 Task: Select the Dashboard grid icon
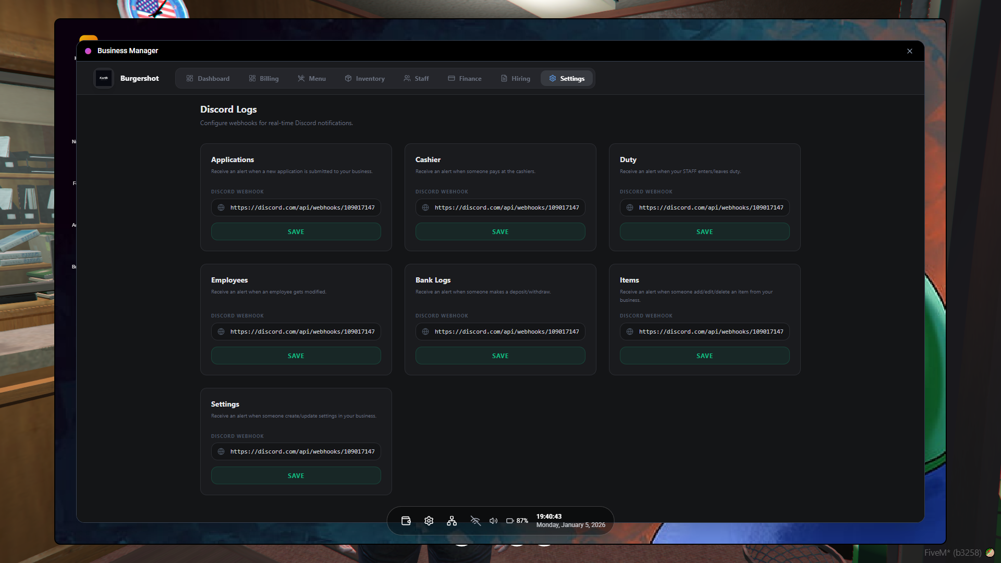click(x=191, y=78)
